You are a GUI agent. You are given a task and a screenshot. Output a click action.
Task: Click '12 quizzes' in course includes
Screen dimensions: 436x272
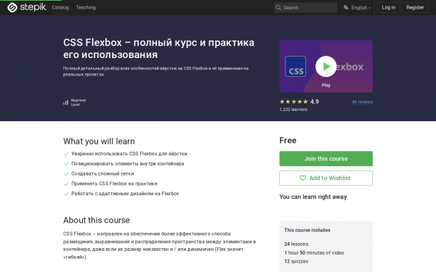pos(296,261)
